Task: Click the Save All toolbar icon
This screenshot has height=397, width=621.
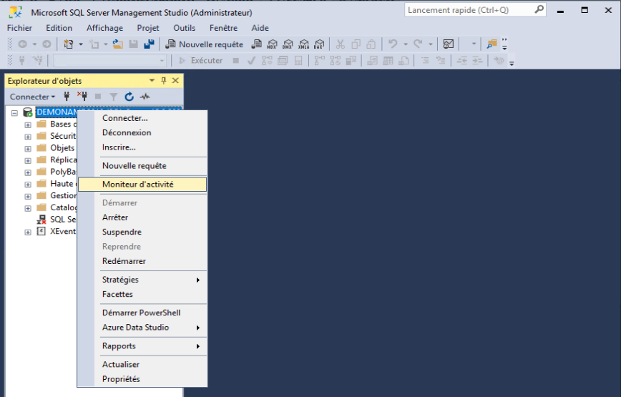Action: point(149,44)
